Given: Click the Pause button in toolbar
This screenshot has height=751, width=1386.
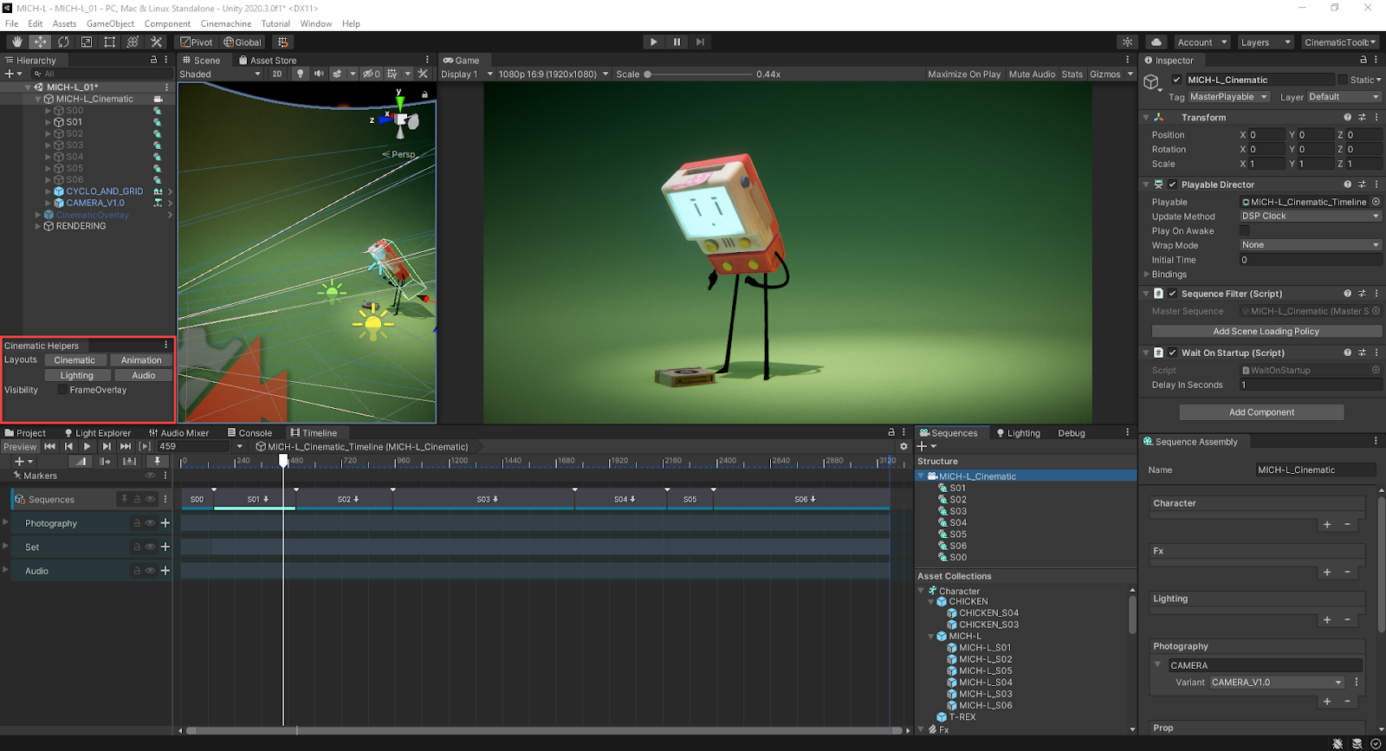Looking at the screenshot, I should click(x=677, y=42).
